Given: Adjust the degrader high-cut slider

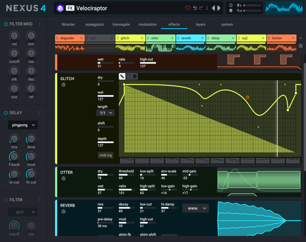Looking at the screenshot, I should coord(148,63).
